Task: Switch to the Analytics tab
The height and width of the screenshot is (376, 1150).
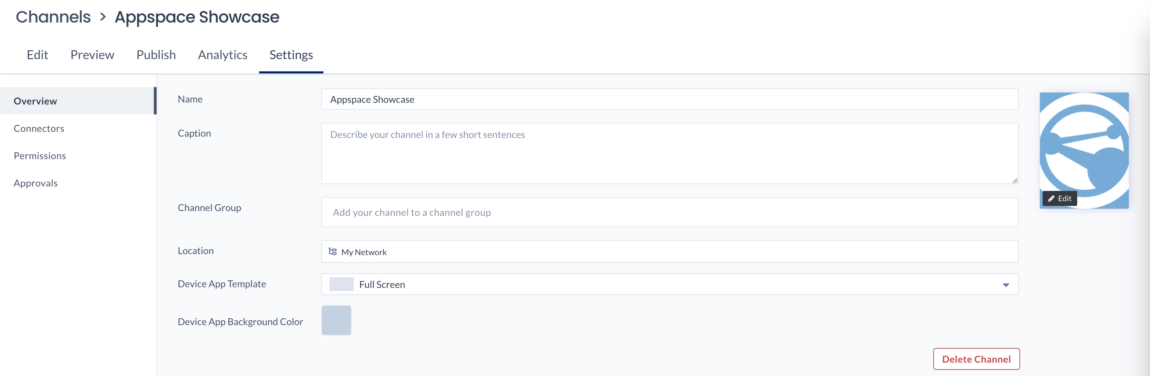Action: coord(222,55)
